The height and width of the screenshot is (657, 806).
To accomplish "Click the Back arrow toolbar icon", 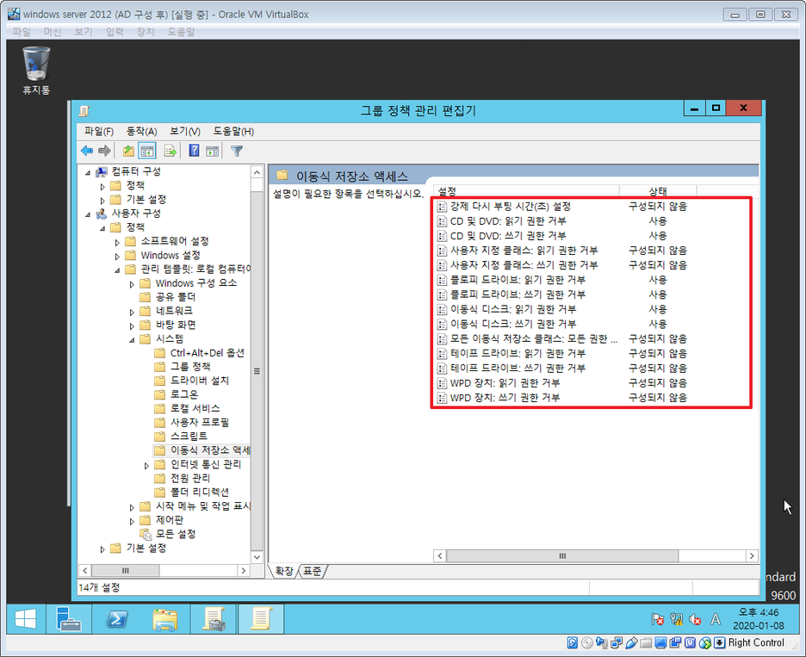I will (x=87, y=151).
